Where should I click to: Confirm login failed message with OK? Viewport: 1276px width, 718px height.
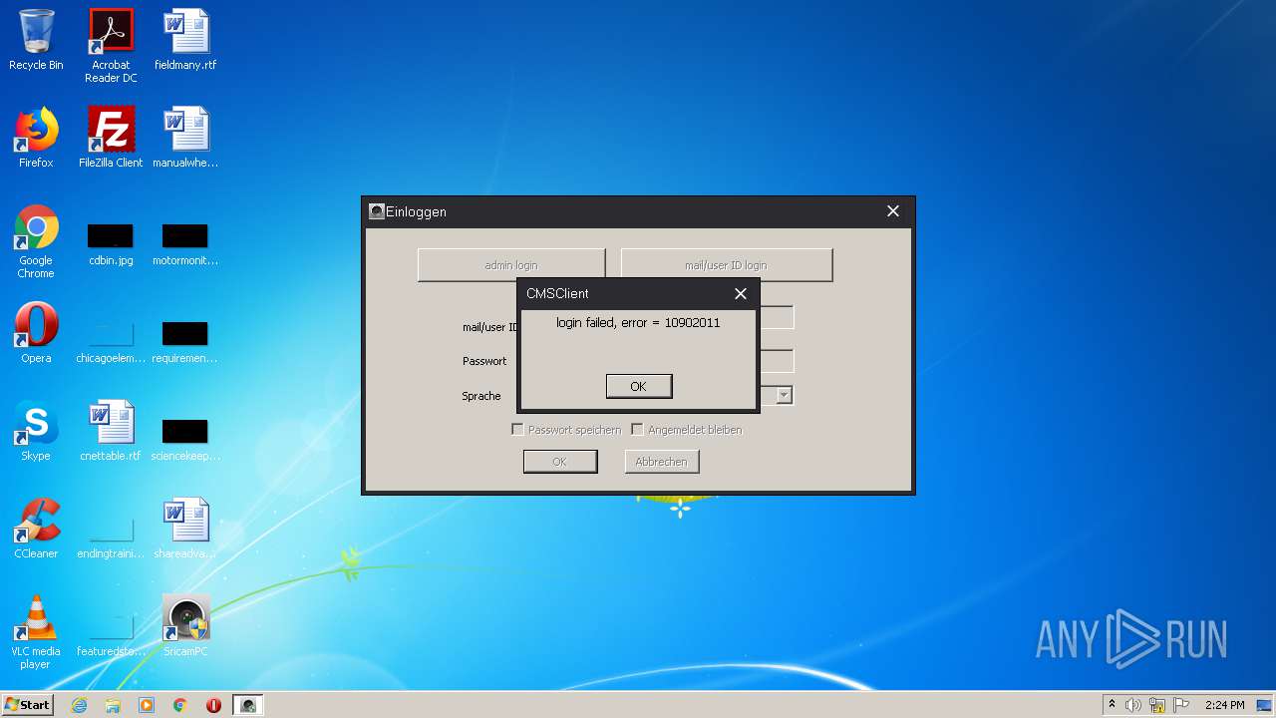tap(639, 386)
